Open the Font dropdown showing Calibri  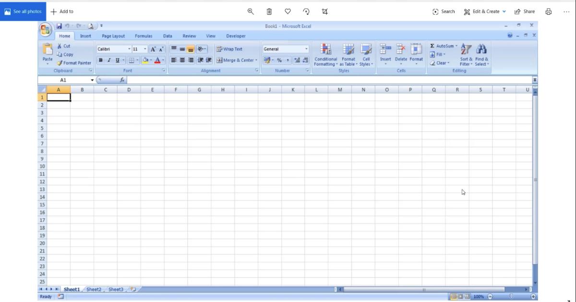113,49
